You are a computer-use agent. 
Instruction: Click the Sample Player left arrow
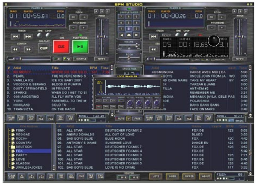point(122,35)
